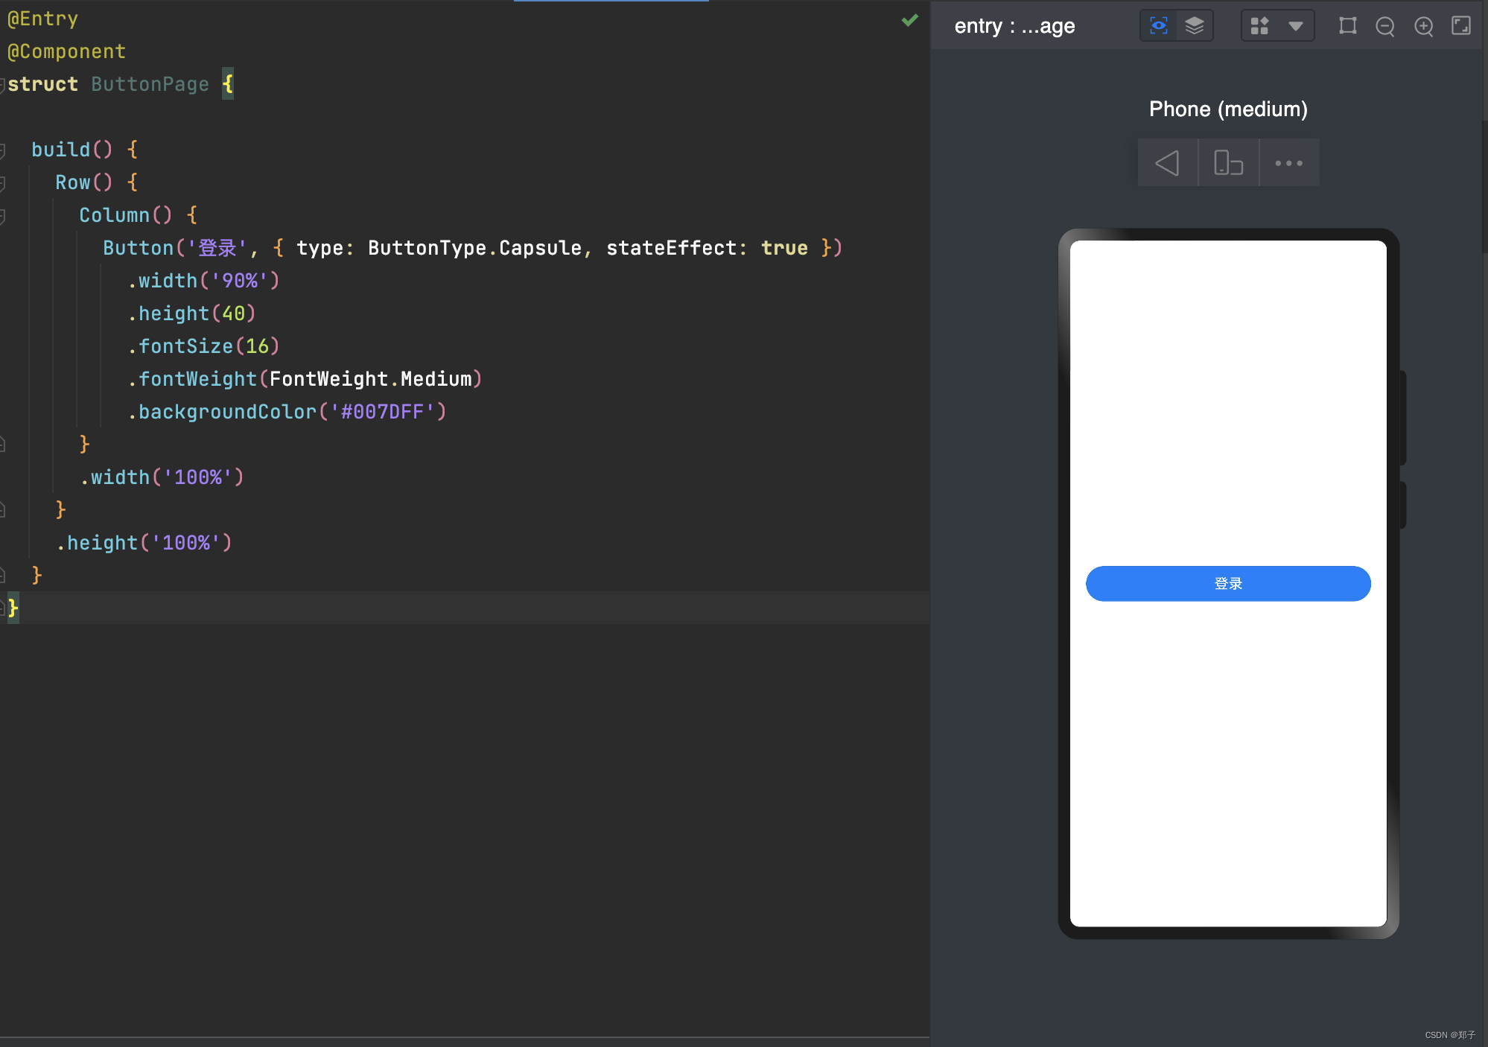The width and height of the screenshot is (1488, 1047).
Task: Open the device profile dropdown arrow
Action: [x=1296, y=26]
